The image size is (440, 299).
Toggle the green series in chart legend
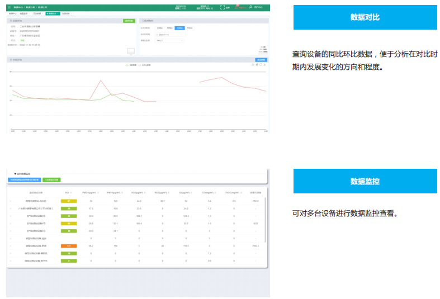pyautogui.click(x=129, y=65)
